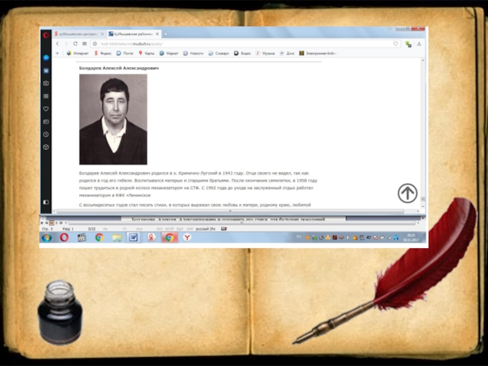Click the snapshot camera icon in sidebar
488x366 pixels.
(46, 83)
